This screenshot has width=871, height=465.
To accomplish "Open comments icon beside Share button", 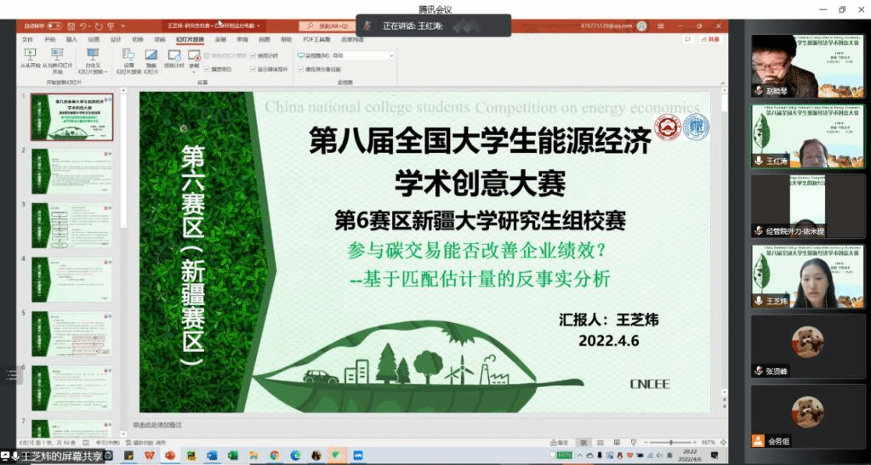I will 687,39.
